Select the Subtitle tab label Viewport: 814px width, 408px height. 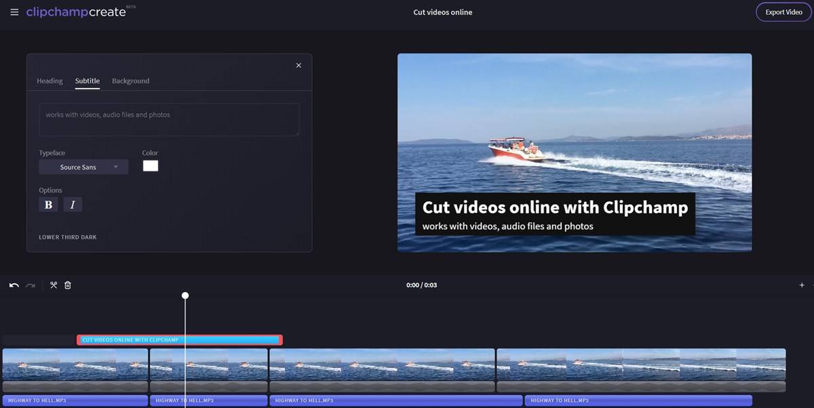click(87, 81)
